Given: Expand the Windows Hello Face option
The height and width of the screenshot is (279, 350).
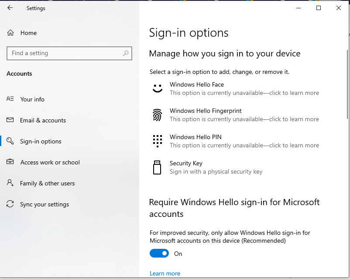Looking at the screenshot, I should point(197,84).
